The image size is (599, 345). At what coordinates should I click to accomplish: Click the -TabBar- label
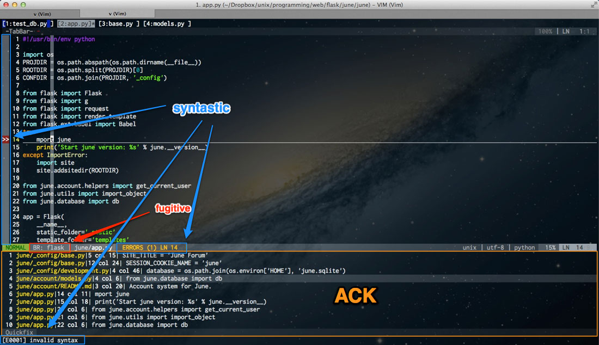click(x=19, y=32)
